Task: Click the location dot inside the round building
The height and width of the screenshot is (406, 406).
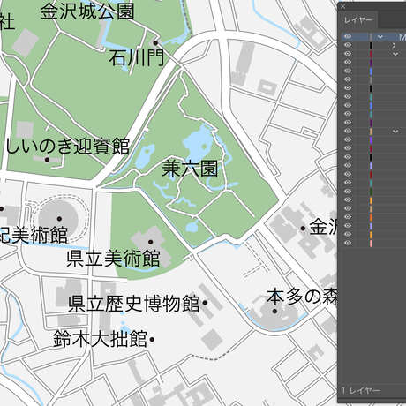Action: (x=59, y=219)
